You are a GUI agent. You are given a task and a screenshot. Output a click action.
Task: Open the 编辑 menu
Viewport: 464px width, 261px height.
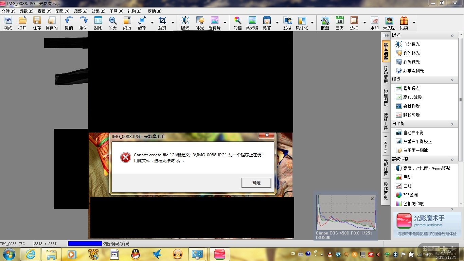click(26, 11)
